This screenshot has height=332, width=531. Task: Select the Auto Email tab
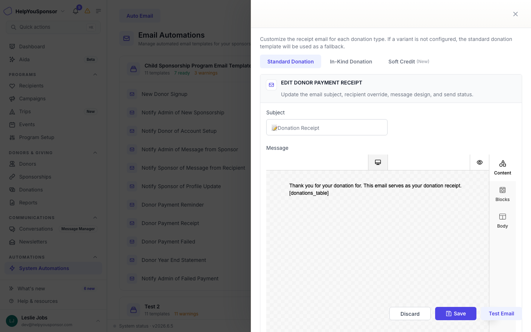coord(140,16)
